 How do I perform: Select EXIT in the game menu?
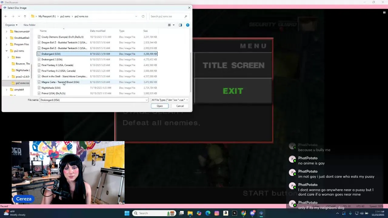click(x=233, y=91)
